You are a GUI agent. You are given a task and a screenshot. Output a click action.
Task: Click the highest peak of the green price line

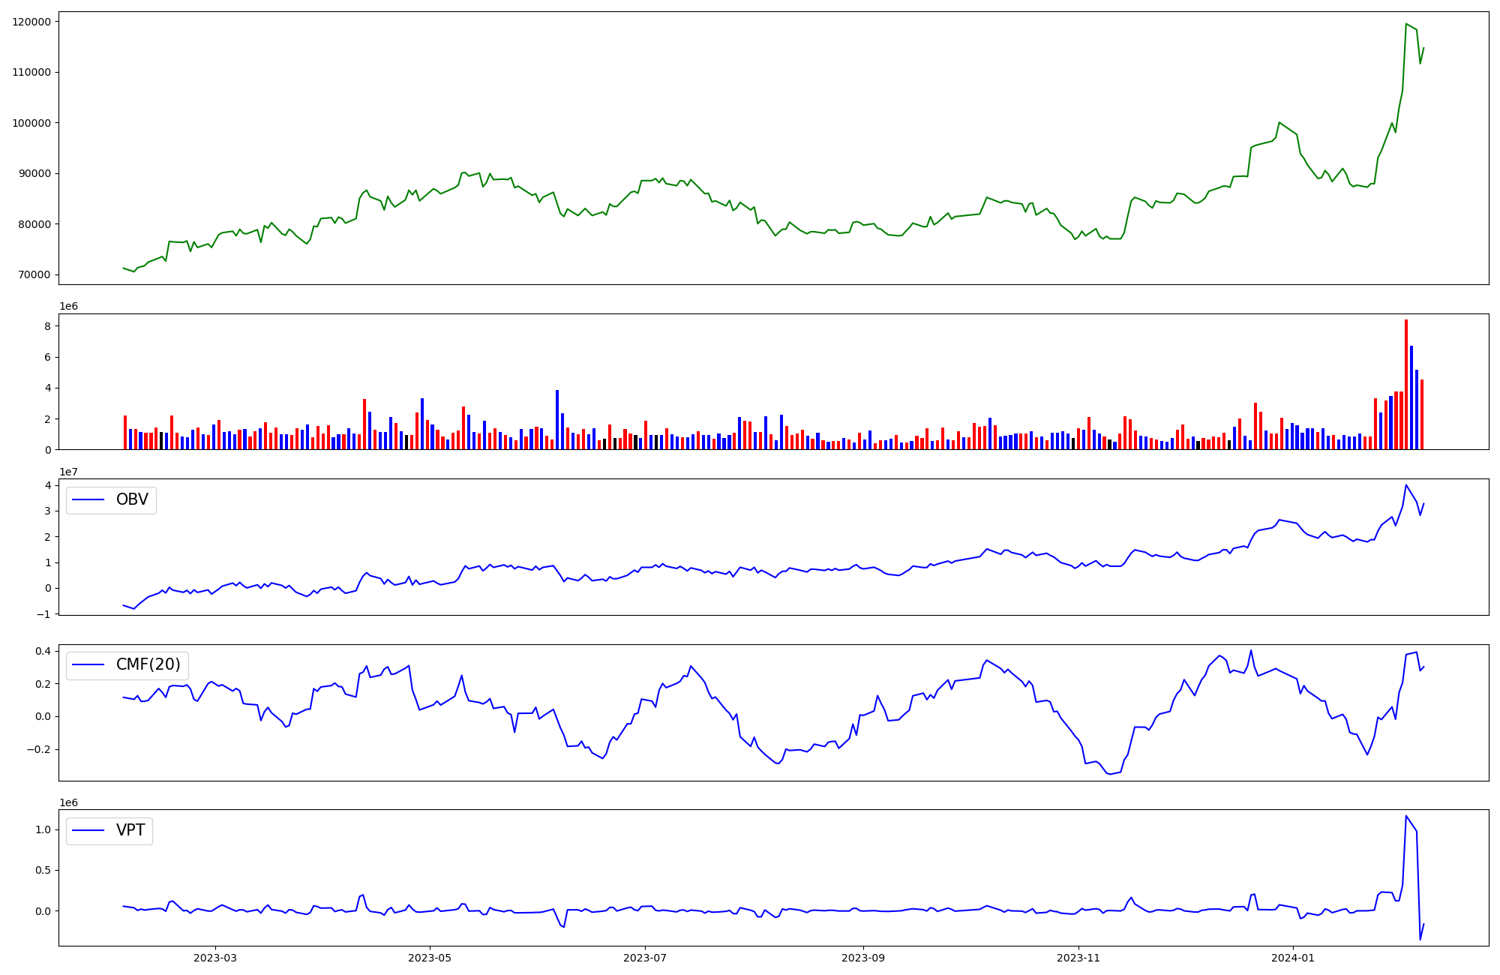pos(1406,24)
